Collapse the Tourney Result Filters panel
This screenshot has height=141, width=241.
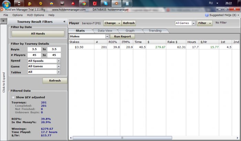[64, 21]
